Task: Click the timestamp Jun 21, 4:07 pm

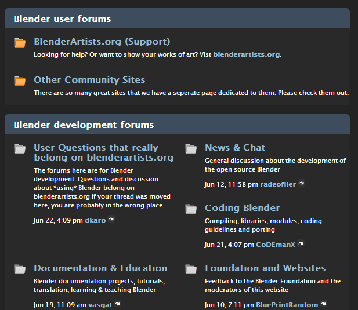Action: click(229, 245)
